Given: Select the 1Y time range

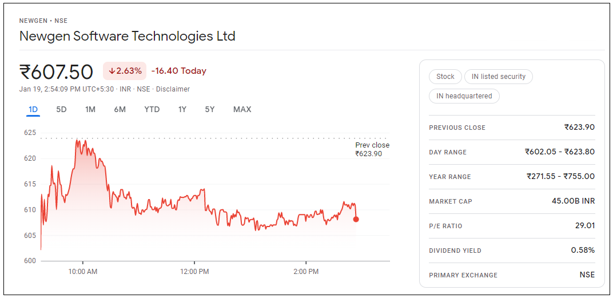Looking at the screenshot, I should pos(182,109).
